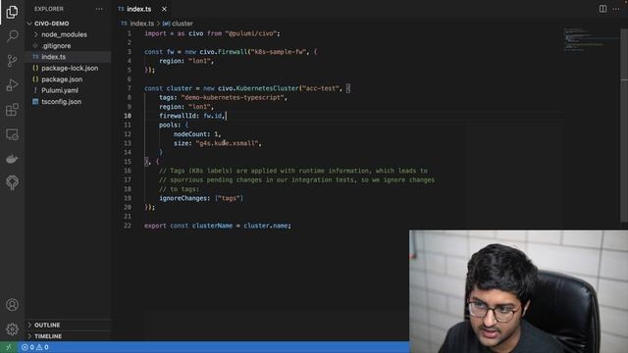This screenshot has height=353, width=628.
Task: Click on pools property on line 11
Action: [x=168, y=125]
